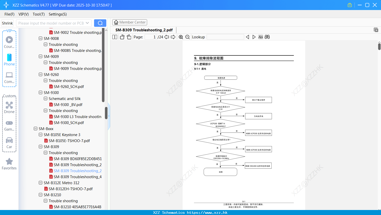Collapse the SM-B309 node
Viewport: 381px width, 215px height.
coord(41,147)
